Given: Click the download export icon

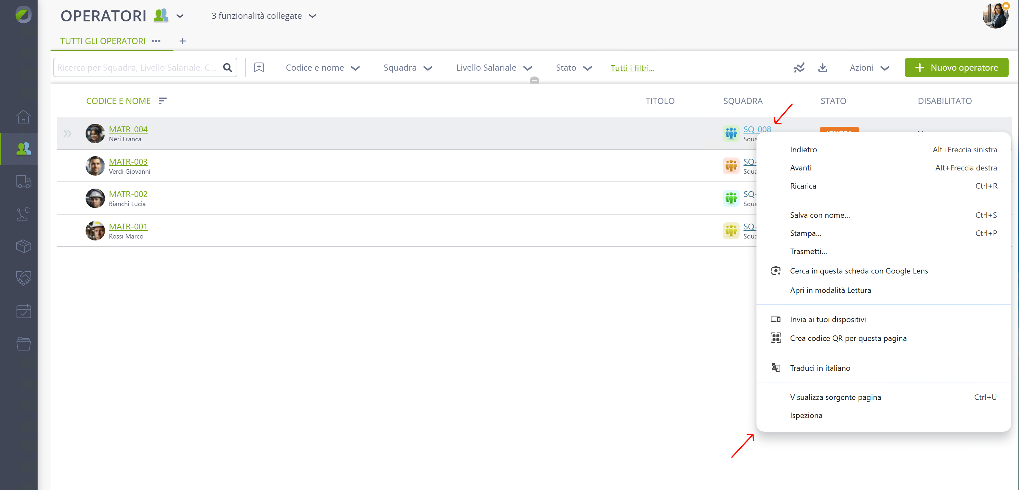Looking at the screenshot, I should [823, 68].
